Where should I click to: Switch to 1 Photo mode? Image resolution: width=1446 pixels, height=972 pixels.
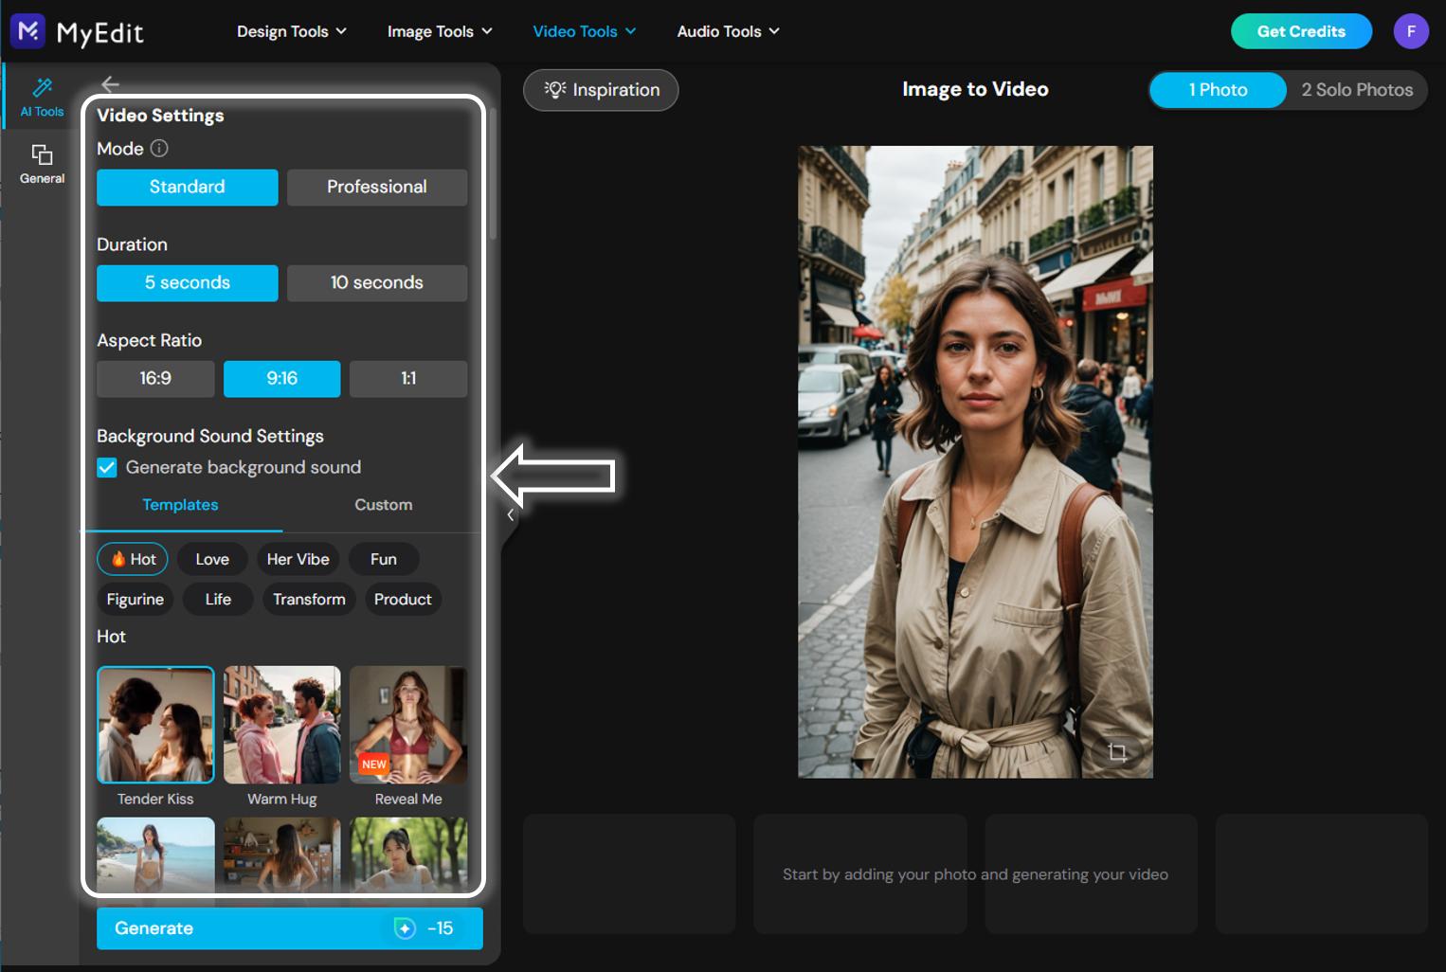[x=1218, y=90]
